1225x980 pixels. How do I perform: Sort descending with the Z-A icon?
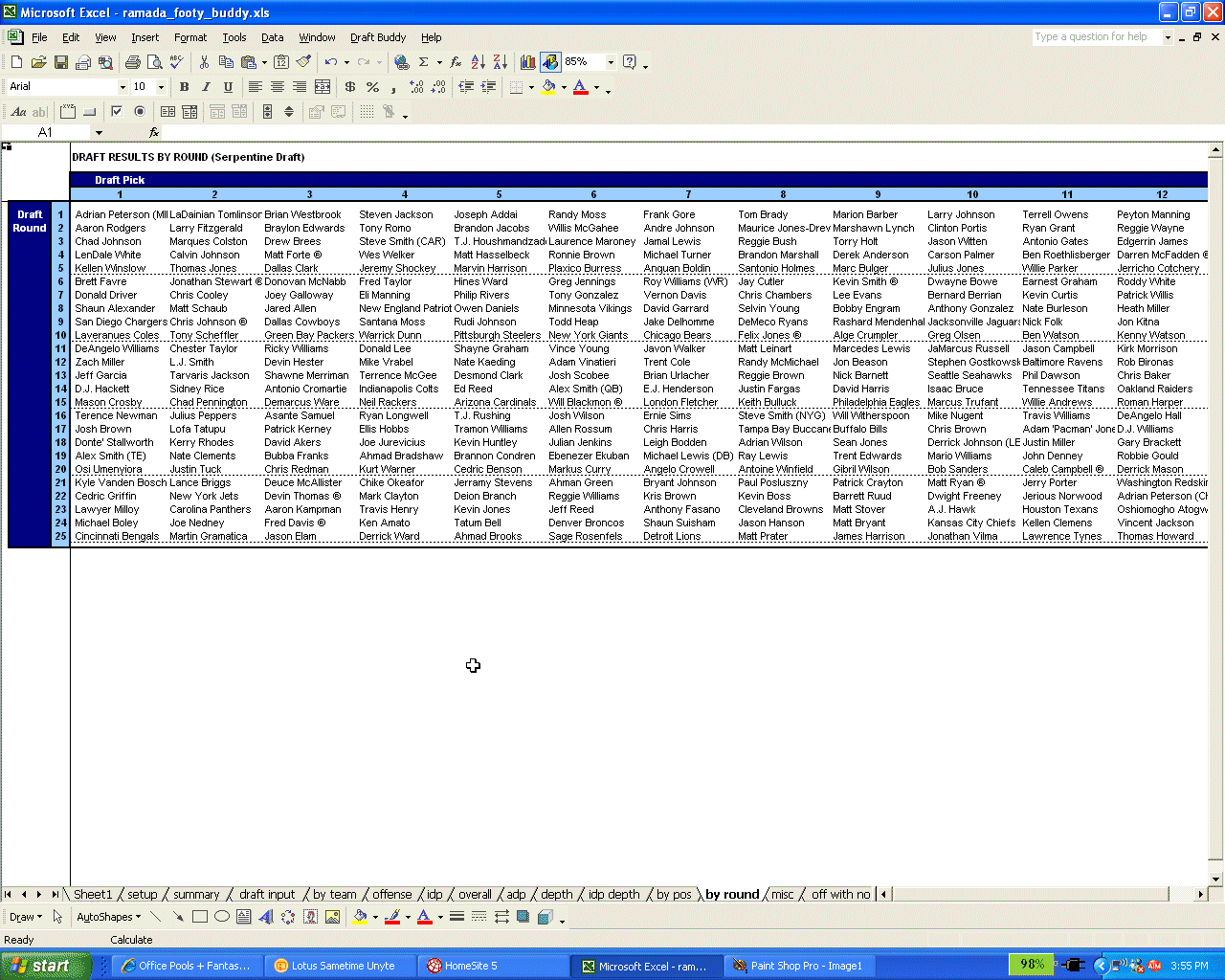[501, 62]
